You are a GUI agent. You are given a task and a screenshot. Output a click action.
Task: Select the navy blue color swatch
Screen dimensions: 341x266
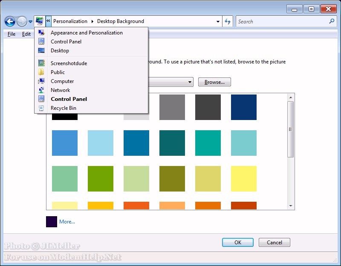(x=244, y=107)
